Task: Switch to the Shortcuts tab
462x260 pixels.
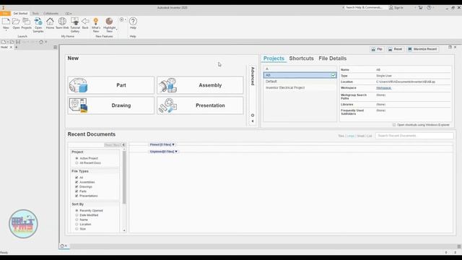Action: [x=301, y=58]
